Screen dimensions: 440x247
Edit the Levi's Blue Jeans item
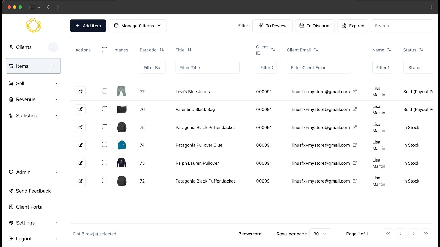80,92
